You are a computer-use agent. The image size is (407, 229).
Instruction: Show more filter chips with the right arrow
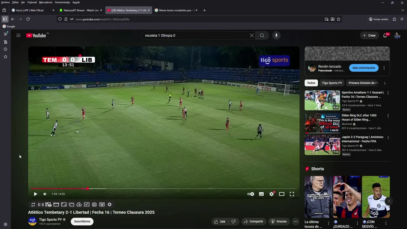tap(385, 83)
